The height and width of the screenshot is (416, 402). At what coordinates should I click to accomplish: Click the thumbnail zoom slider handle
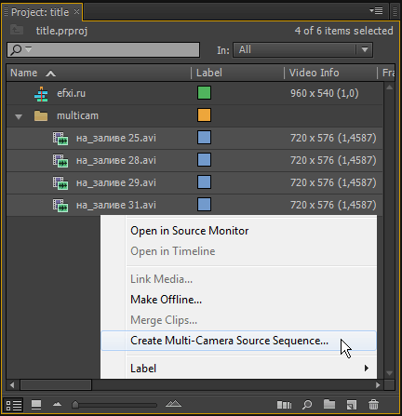pos(75,405)
